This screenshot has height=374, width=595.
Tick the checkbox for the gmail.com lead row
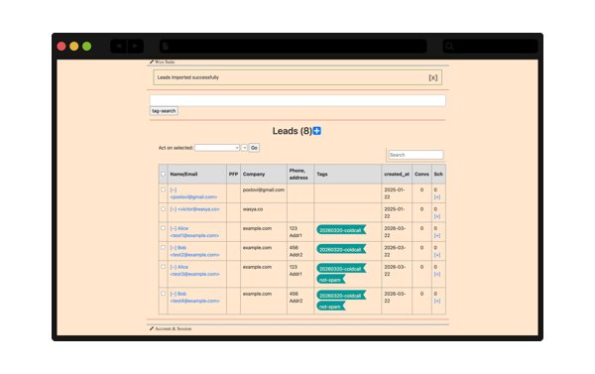164,189
